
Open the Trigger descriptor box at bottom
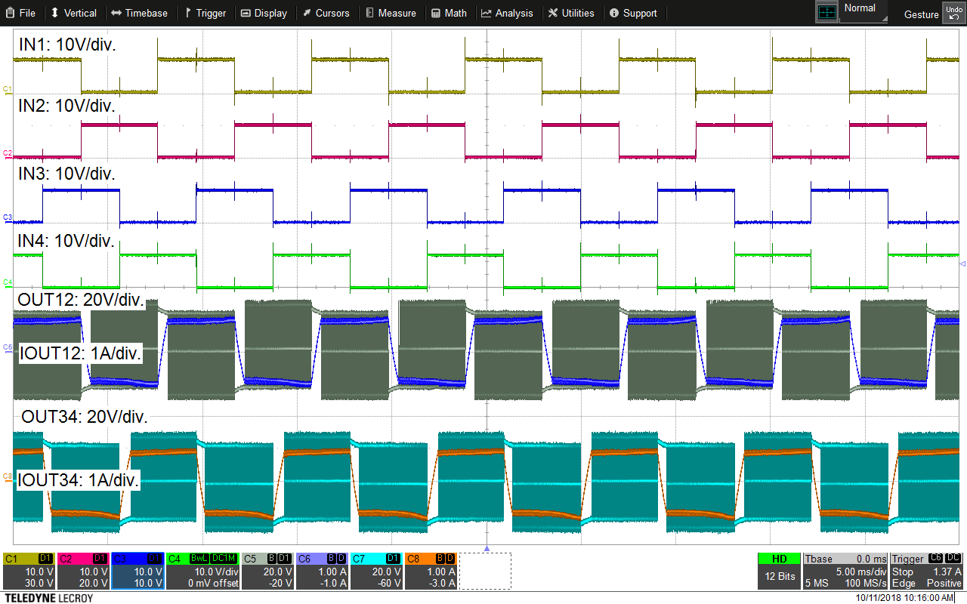pos(926,571)
